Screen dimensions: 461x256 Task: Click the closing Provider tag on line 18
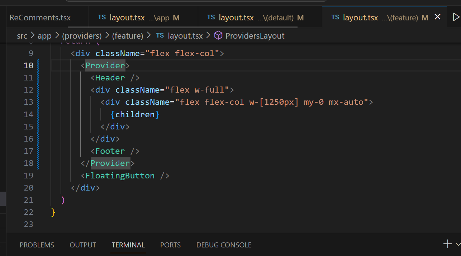click(x=108, y=163)
